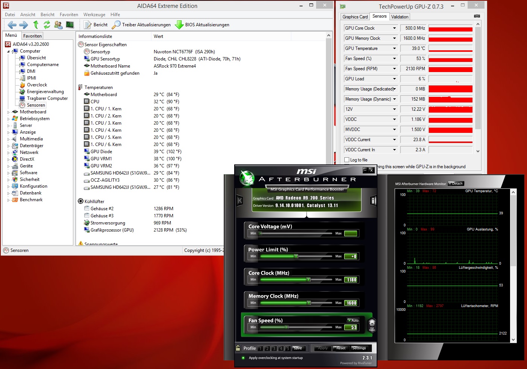
Task: Click the MSI Afterburner dragon logo
Action: tap(247, 178)
